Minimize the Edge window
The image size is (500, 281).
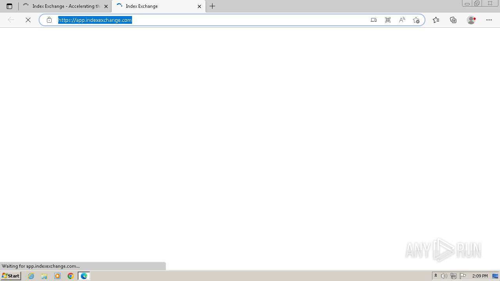467,4
